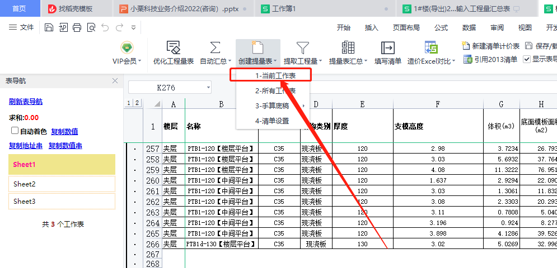Click the Print icon in quick toolbar

[77, 27]
